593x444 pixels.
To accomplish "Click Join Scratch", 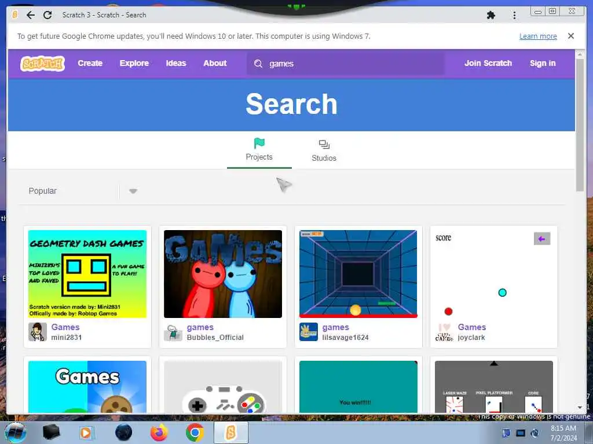I will [488, 63].
